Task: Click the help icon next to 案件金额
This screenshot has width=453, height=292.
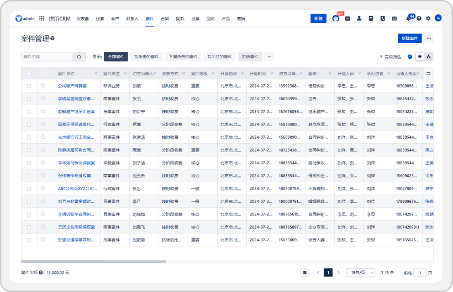Action: coord(41,272)
